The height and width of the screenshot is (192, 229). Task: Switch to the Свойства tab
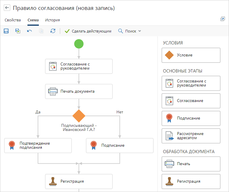13,20
